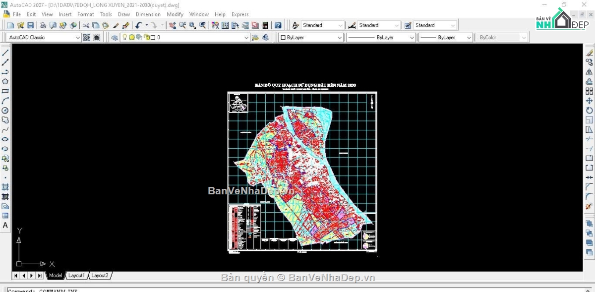Image resolution: width=595 pixels, height=292 pixels.
Task: Toggle the layer 0 lock icon
Action: pos(146,38)
